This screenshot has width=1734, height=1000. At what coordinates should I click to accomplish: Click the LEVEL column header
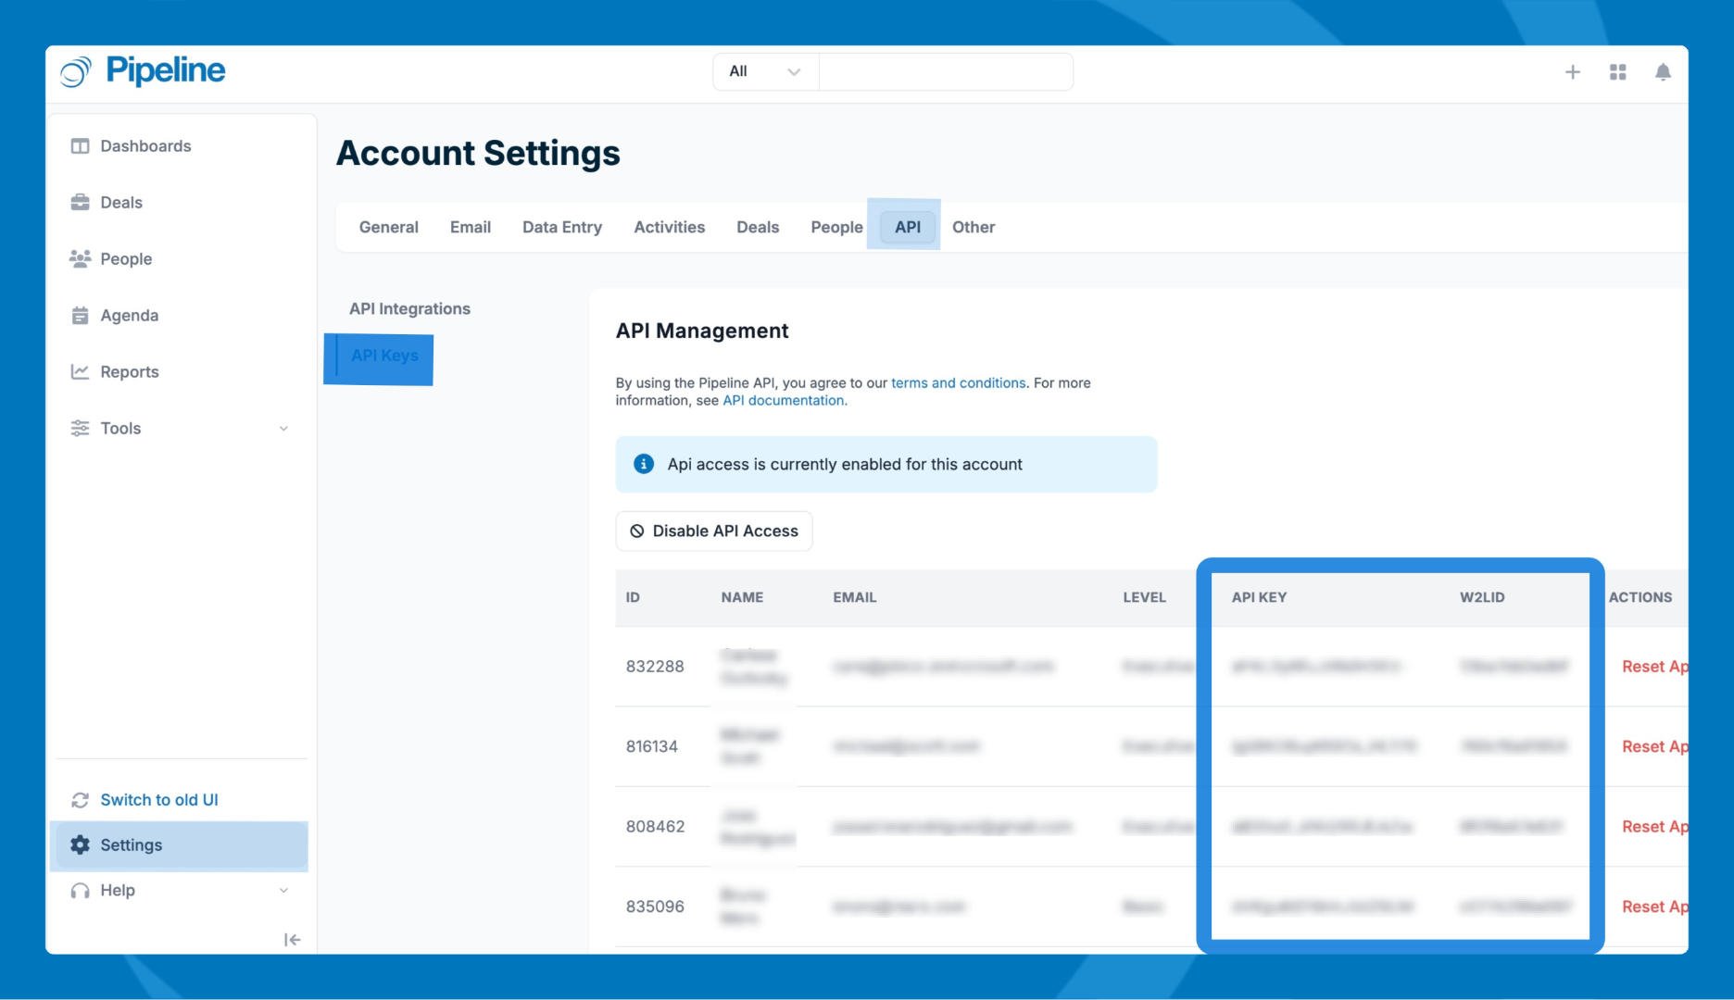[x=1144, y=597]
